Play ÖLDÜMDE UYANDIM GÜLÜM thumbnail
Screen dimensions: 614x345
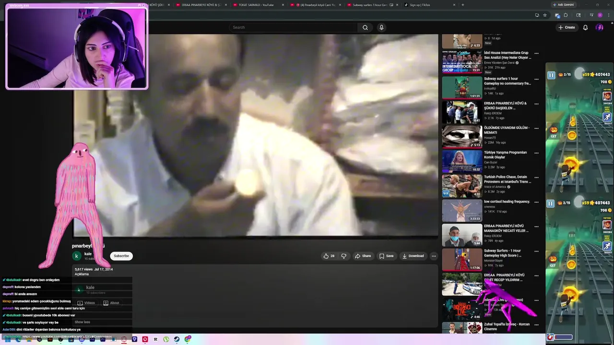click(x=462, y=137)
